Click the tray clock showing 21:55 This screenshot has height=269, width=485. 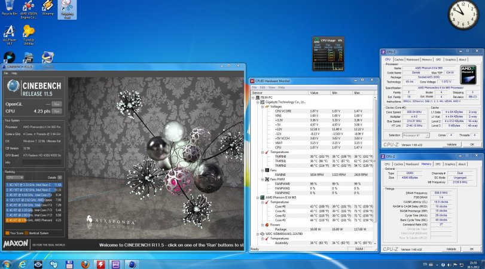point(473,265)
